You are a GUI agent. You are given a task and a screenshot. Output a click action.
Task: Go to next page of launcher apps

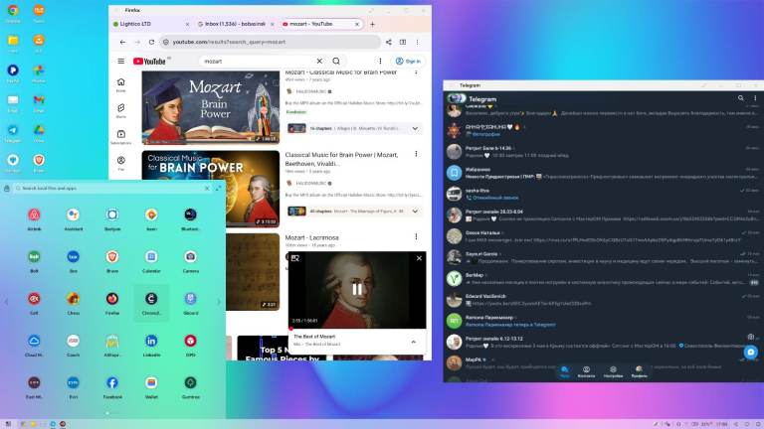tap(219, 302)
